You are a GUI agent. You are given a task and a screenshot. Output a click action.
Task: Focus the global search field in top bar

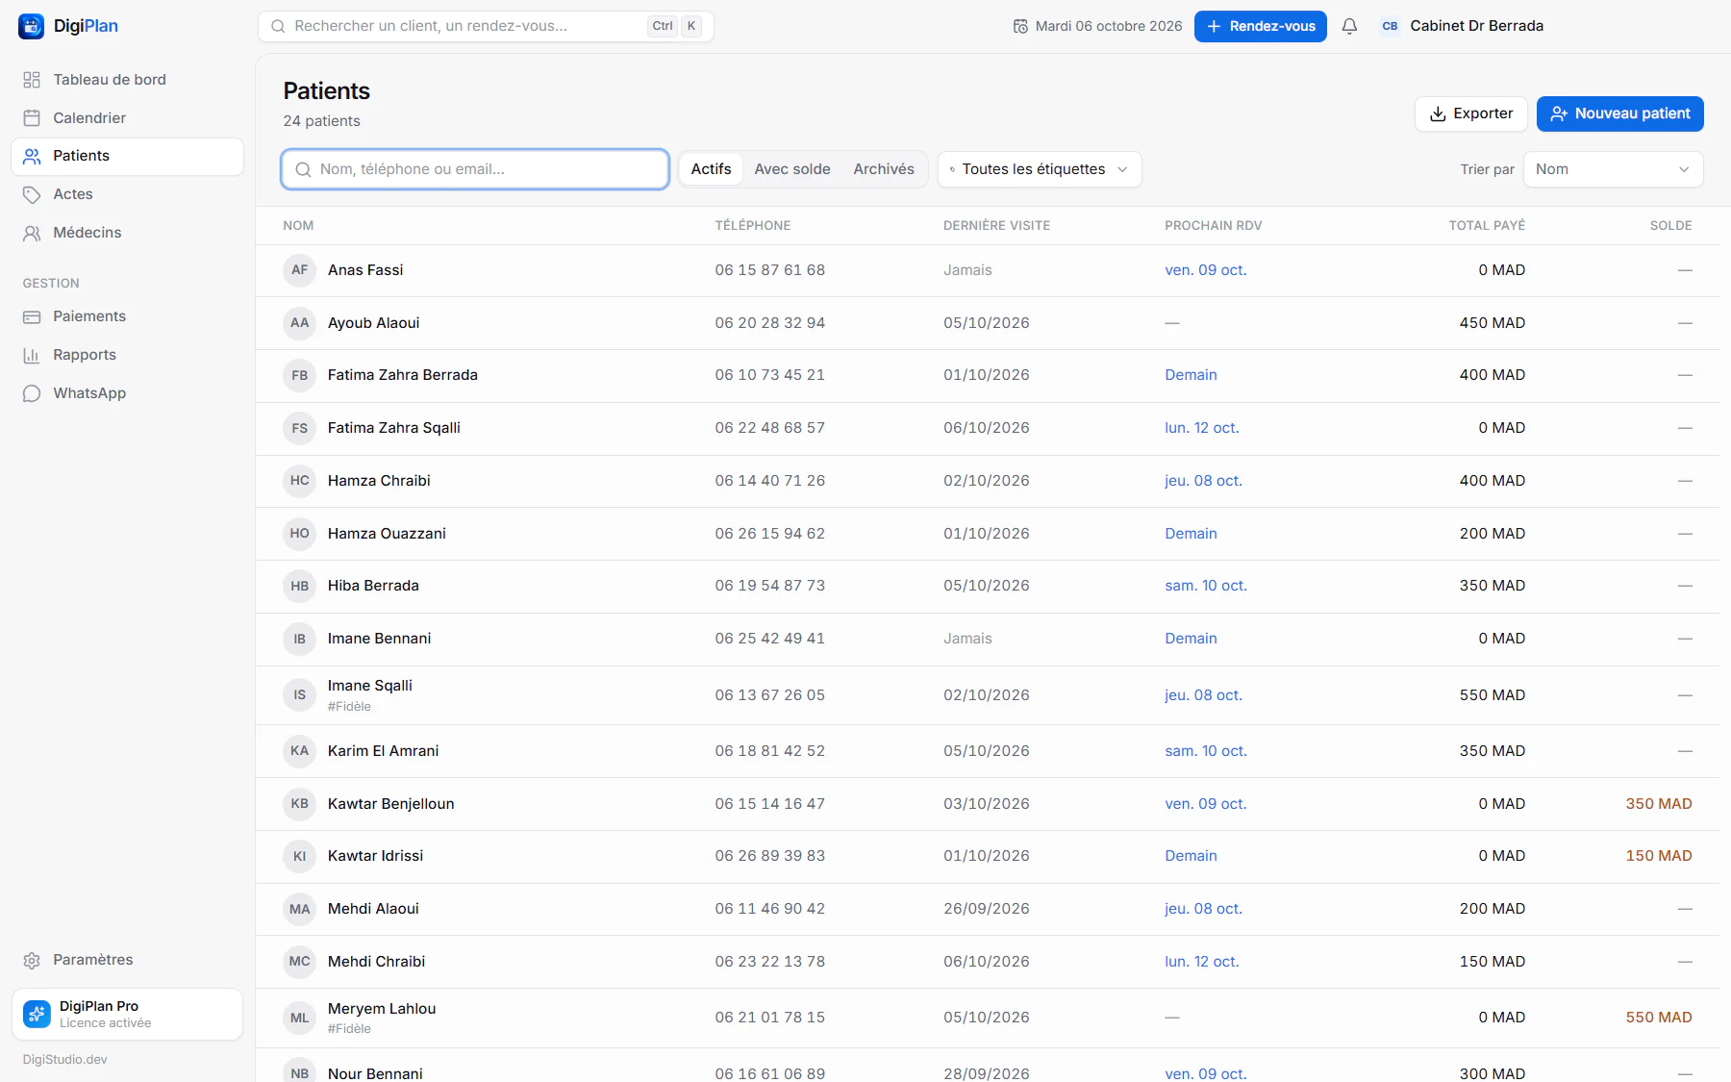click(x=486, y=26)
